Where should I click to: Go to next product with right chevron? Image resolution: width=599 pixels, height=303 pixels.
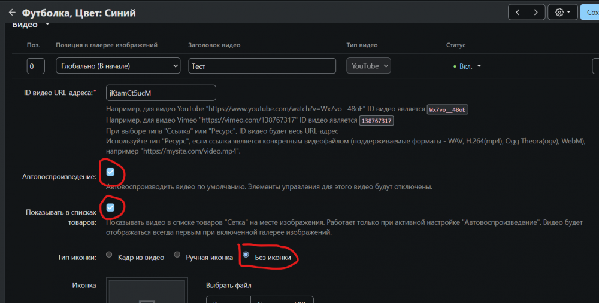point(536,12)
